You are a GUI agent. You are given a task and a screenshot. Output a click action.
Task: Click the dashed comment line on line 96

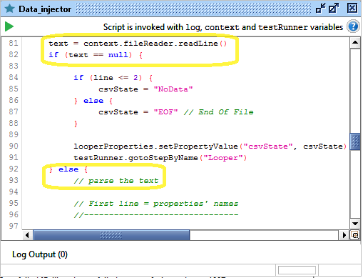click(155, 215)
